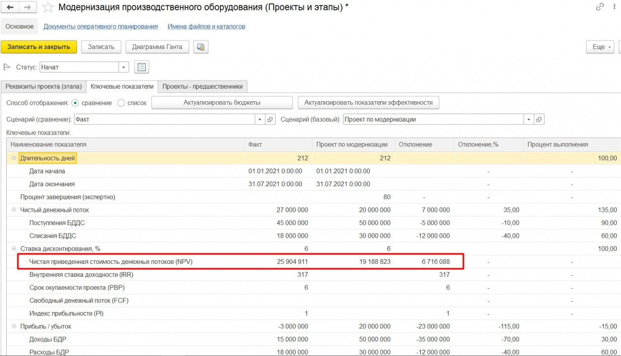Image resolution: width=621 pixels, height=356 pixels.
Task: Select the Основное section
Action: pyautogui.click(x=20, y=26)
